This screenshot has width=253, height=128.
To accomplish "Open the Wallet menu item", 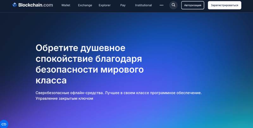I will click(66, 5).
